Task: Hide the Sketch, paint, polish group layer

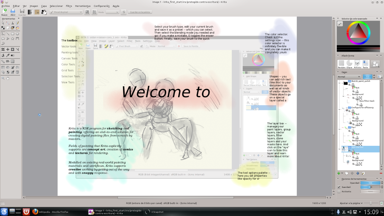Action: pyautogui.click(x=349, y=85)
